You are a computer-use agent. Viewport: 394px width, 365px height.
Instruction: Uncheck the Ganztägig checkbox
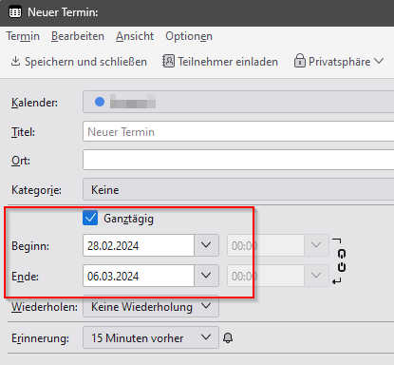(90, 218)
